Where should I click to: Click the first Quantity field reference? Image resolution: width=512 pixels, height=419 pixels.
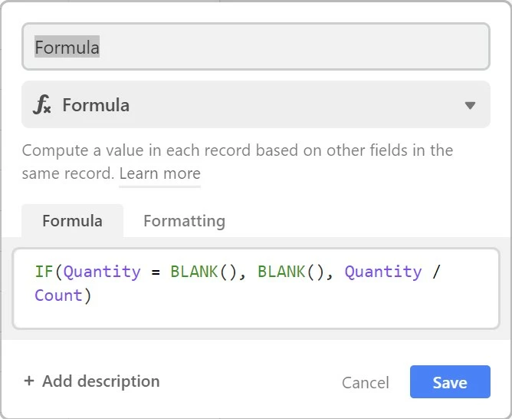[103, 272]
